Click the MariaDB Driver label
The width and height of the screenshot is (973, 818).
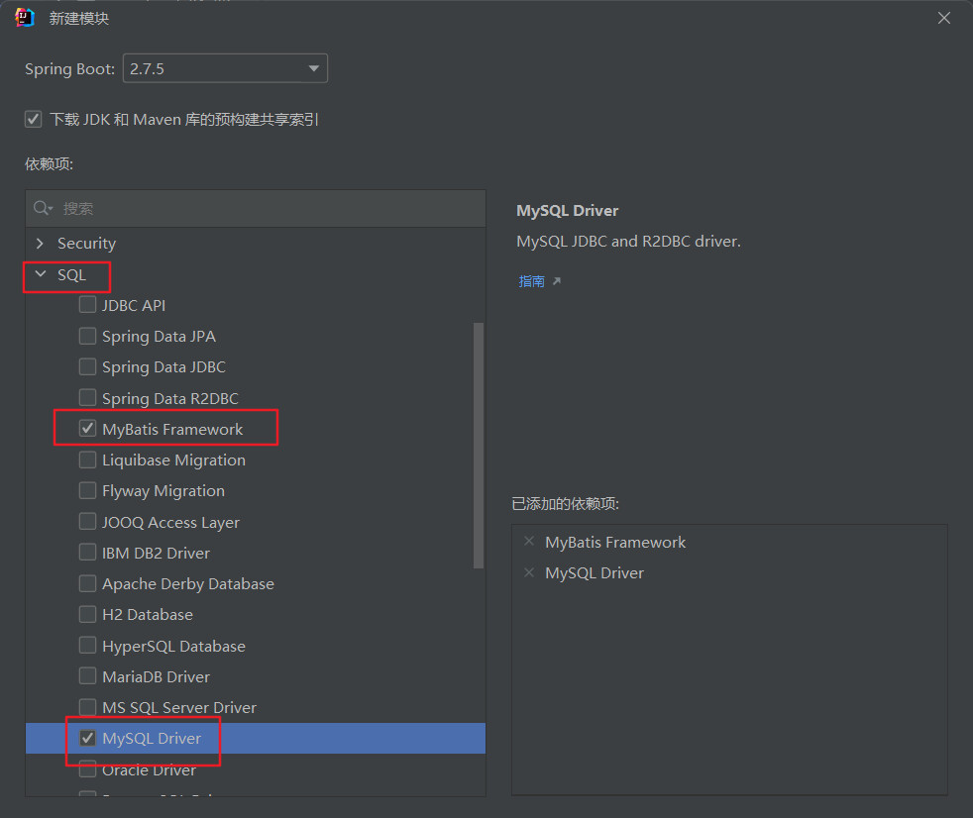click(x=156, y=676)
